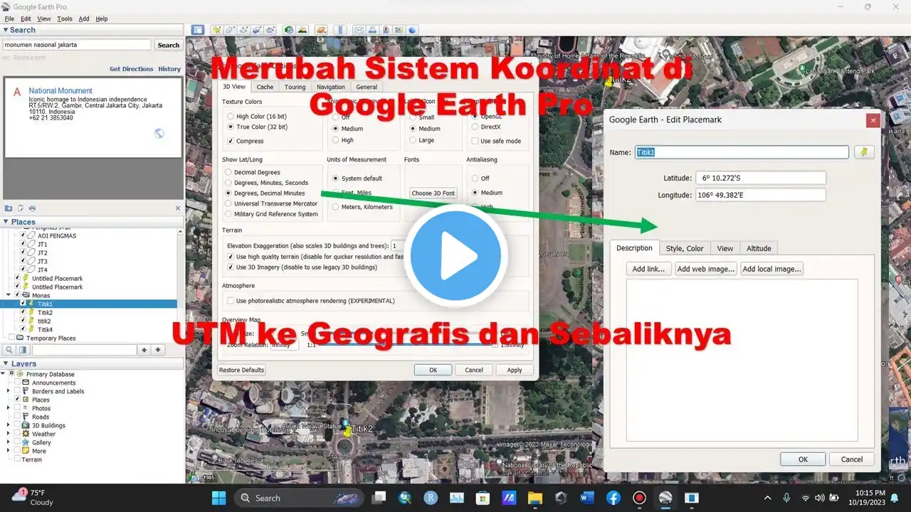Click the move-down arrow in Places panel
911x512 pixels.
[158, 350]
